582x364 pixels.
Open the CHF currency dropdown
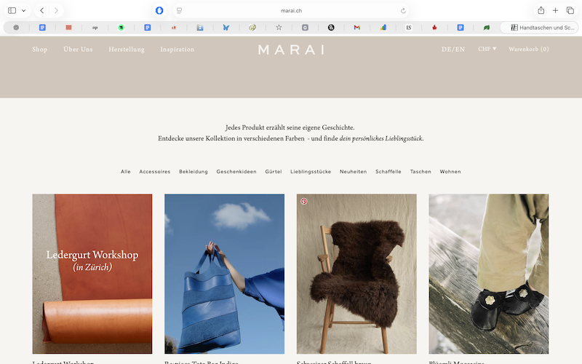(487, 49)
